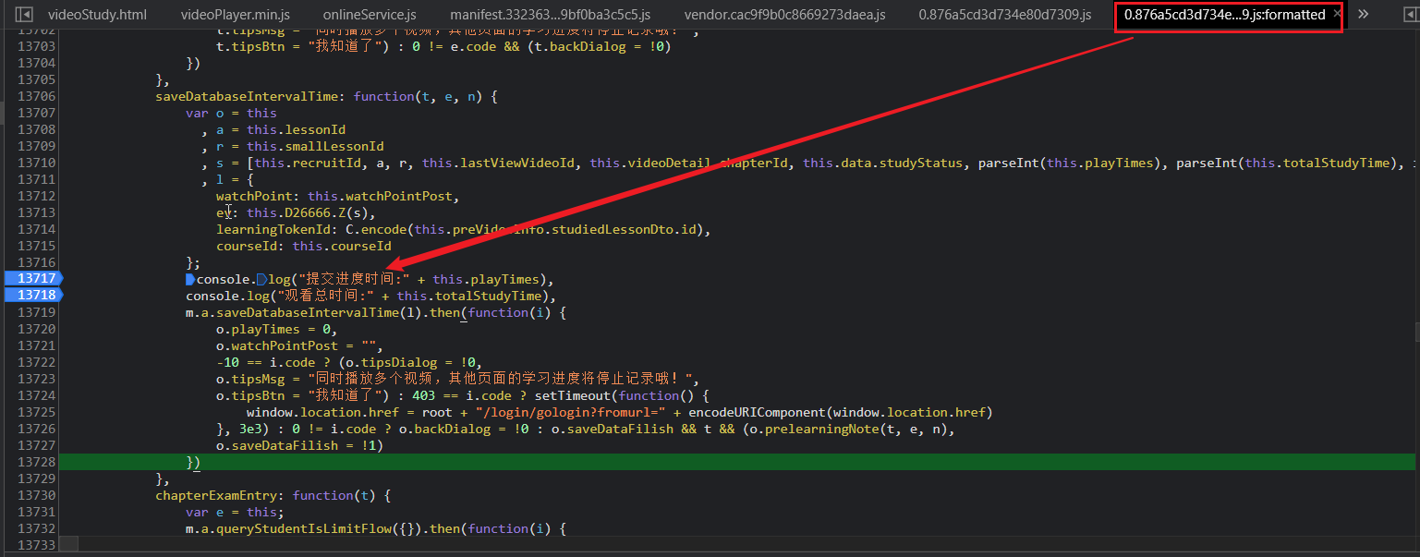This screenshot has height=557, width=1420.
Task: Show more tabs with the double-chevron button
Action: 1364,15
